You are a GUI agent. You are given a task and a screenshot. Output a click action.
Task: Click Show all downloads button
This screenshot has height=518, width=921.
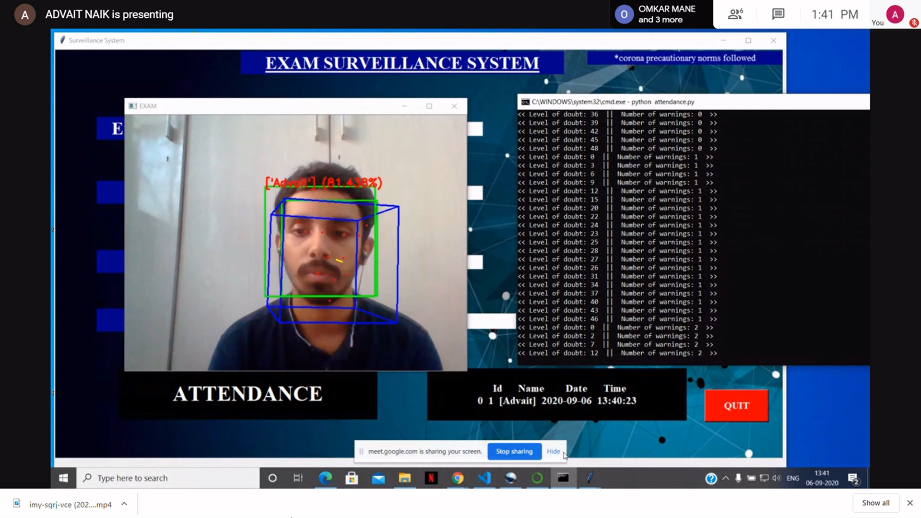[875, 503]
